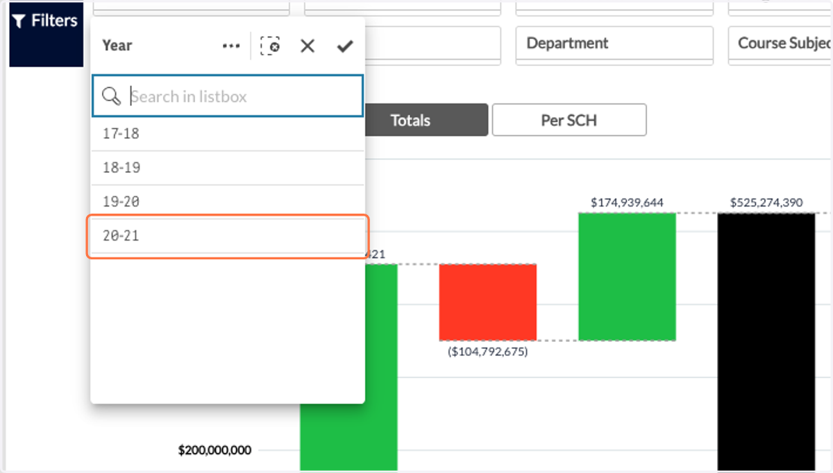Switch to the Per SCH view
This screenshot has height=473, width=833.
(x=569, y=120)
